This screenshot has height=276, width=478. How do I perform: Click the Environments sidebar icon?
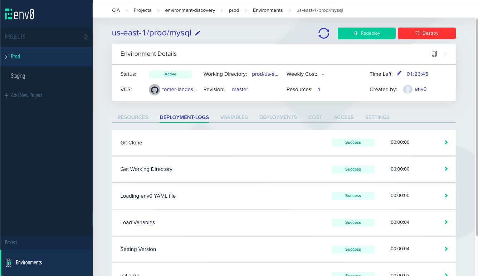click(9, 262)
